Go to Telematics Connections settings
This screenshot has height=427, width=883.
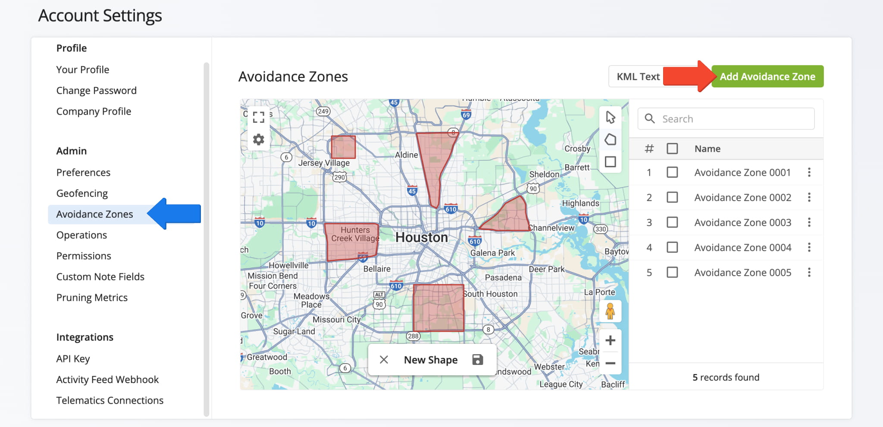[110, 400]
